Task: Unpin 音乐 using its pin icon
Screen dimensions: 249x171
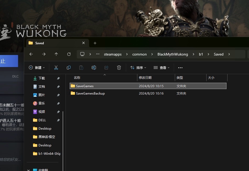Action: click(58, 103)
